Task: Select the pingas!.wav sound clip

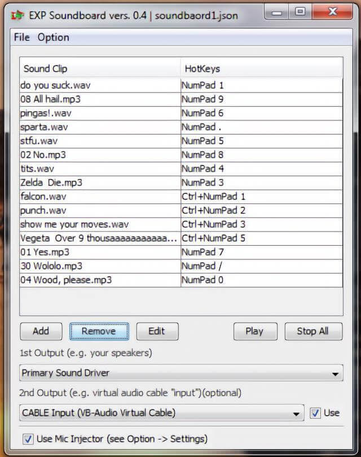Action: (x=85, y=112)
